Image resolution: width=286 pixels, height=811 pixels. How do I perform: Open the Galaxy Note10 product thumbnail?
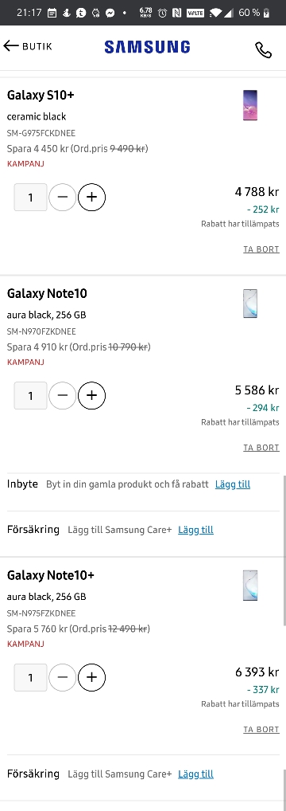[x=250, y=304]
